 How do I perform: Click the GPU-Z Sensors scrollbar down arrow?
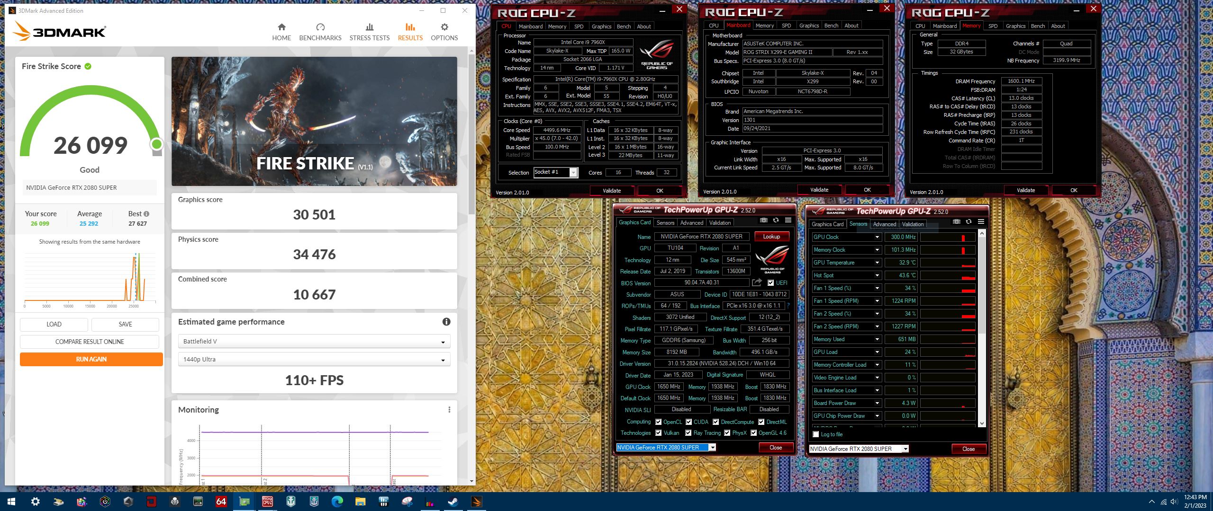point(982,423)
